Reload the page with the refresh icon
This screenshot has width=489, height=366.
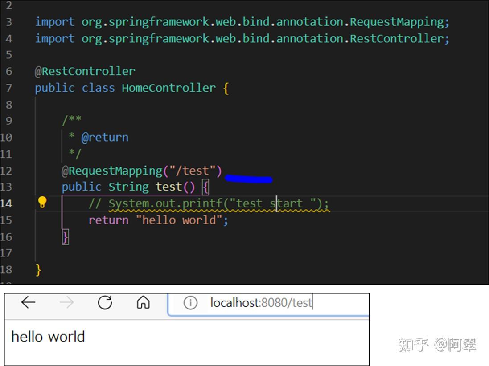coord(105,302)
